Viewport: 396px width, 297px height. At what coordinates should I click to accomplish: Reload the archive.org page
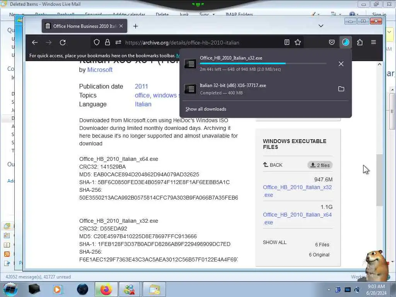[63, 43]
